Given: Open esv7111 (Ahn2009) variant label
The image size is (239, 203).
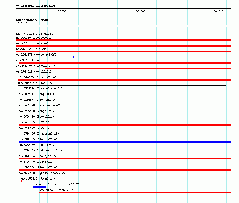Looking at the screenshot, I should point(30,60).
